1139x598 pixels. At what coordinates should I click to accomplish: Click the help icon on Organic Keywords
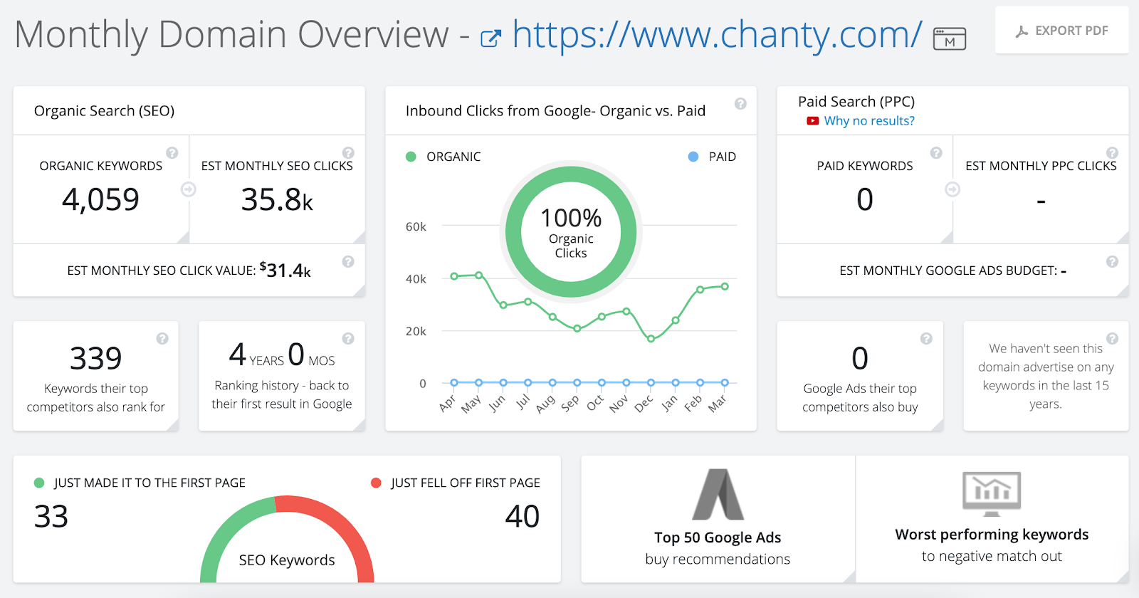[x=172, y=152]
